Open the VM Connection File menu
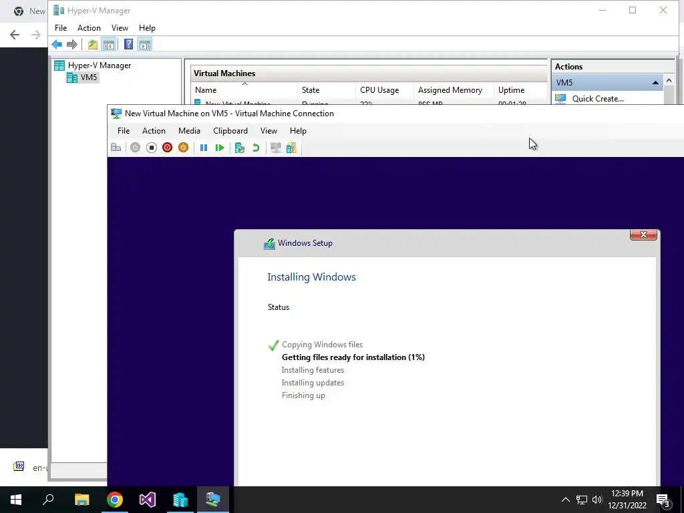Screen dimensions: 684x513 coord(124,131)
